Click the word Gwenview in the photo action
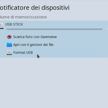Screen dimensions: 108x108 [x=49, y=37]
